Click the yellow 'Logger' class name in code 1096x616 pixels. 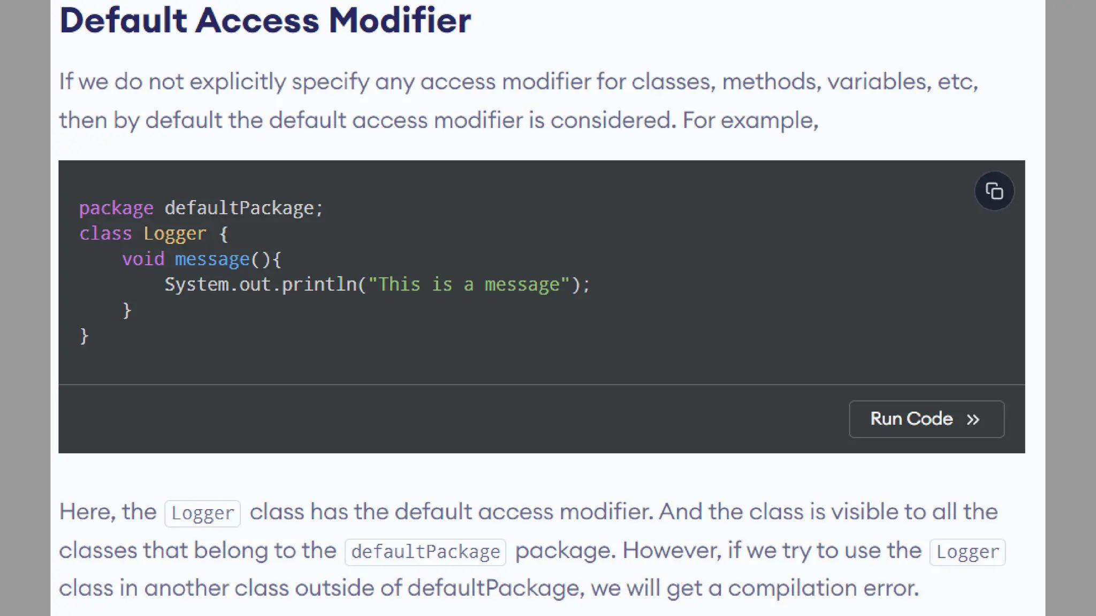(x=174, y=234)
